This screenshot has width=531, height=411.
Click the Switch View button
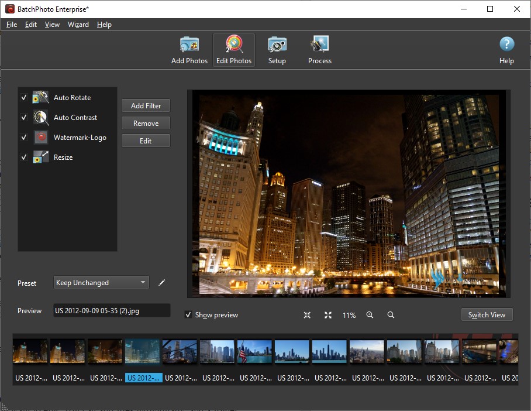487,315
